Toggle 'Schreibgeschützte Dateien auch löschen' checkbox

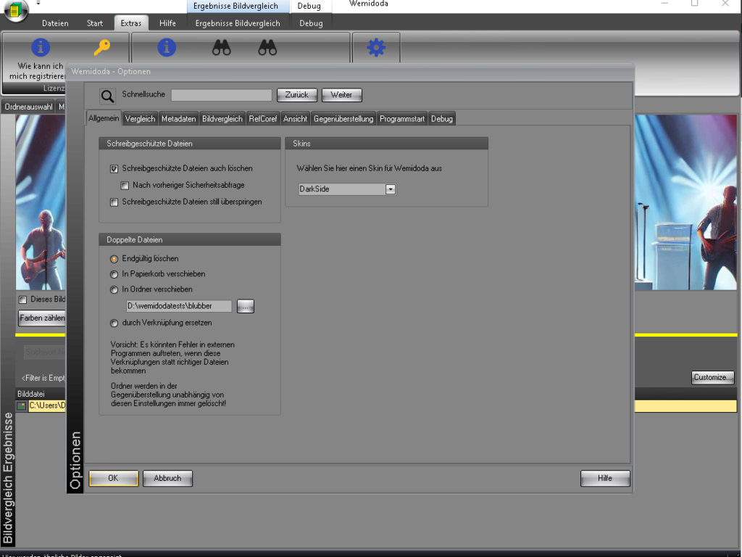click(x=114, y=168)
